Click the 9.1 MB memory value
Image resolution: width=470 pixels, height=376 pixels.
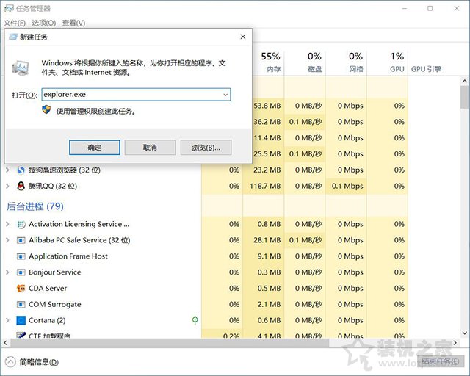pyautogui.click(x=269, y=256)
